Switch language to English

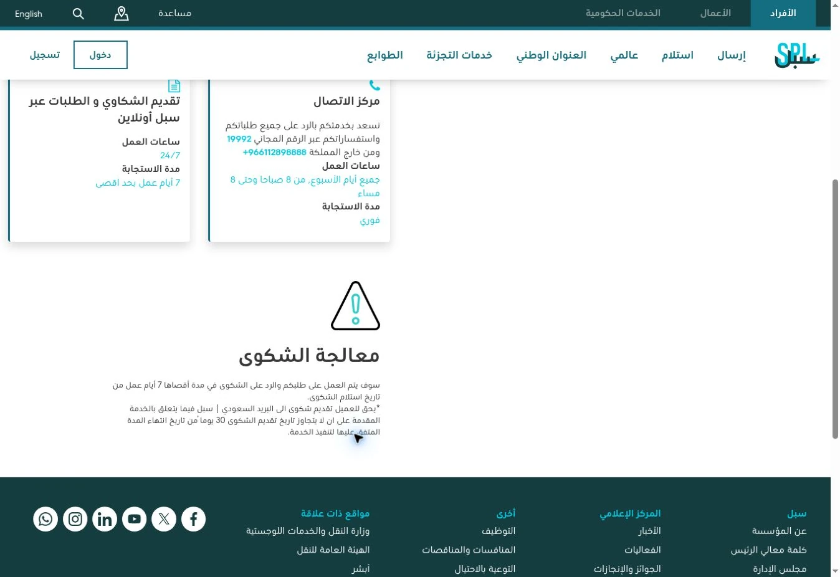pyautogui.click(x=29, y=14)
